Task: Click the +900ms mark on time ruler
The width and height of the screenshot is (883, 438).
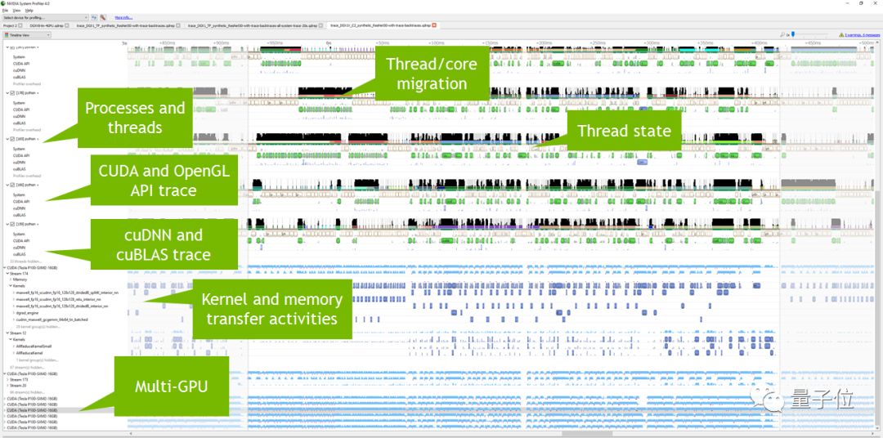Action: pos(222,42)
